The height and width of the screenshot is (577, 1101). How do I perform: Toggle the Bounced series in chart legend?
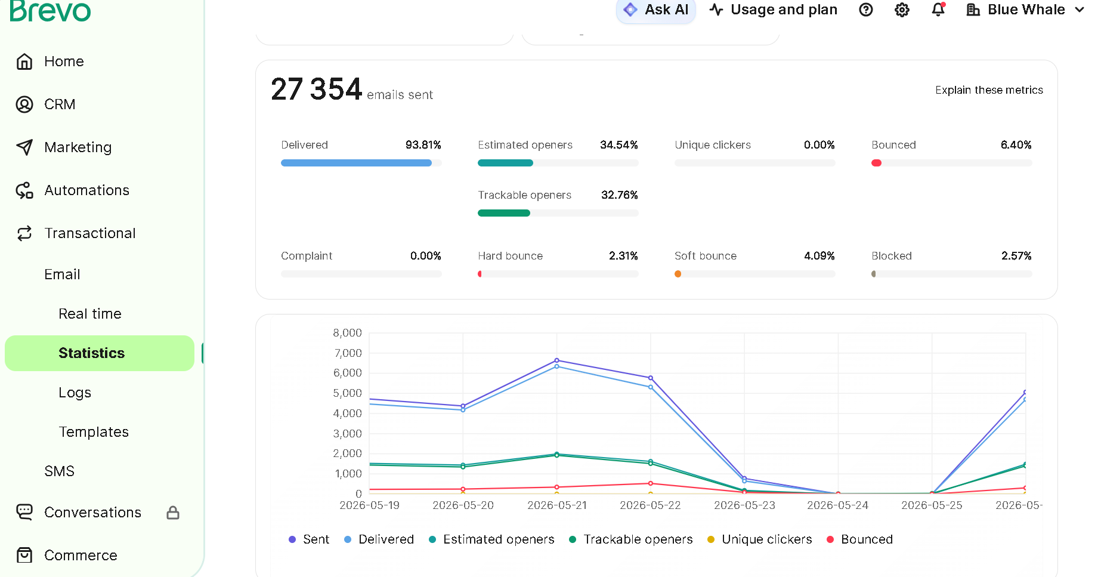(x=860, y=539)
